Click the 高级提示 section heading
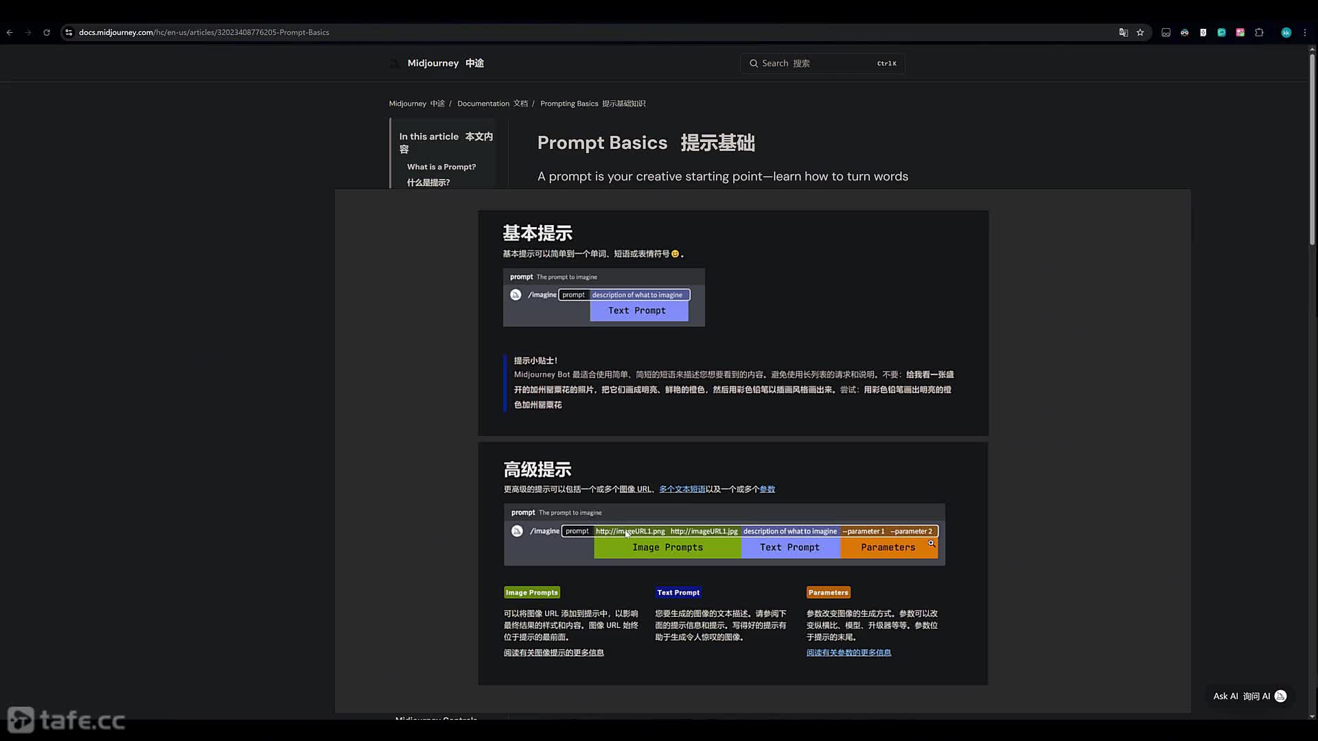The image size is (1318, 741). 537,470
